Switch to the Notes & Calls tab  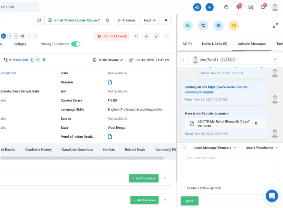click(214, 44)
